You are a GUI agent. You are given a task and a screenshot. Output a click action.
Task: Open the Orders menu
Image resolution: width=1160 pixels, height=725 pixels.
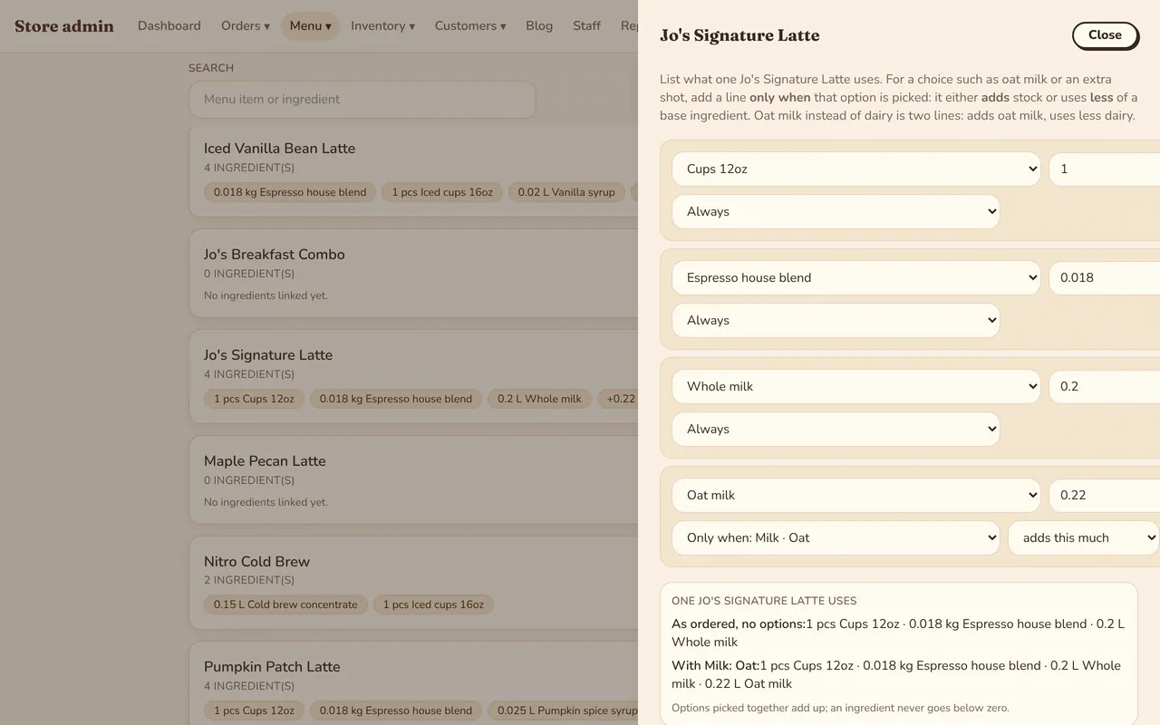pos(246,25)
